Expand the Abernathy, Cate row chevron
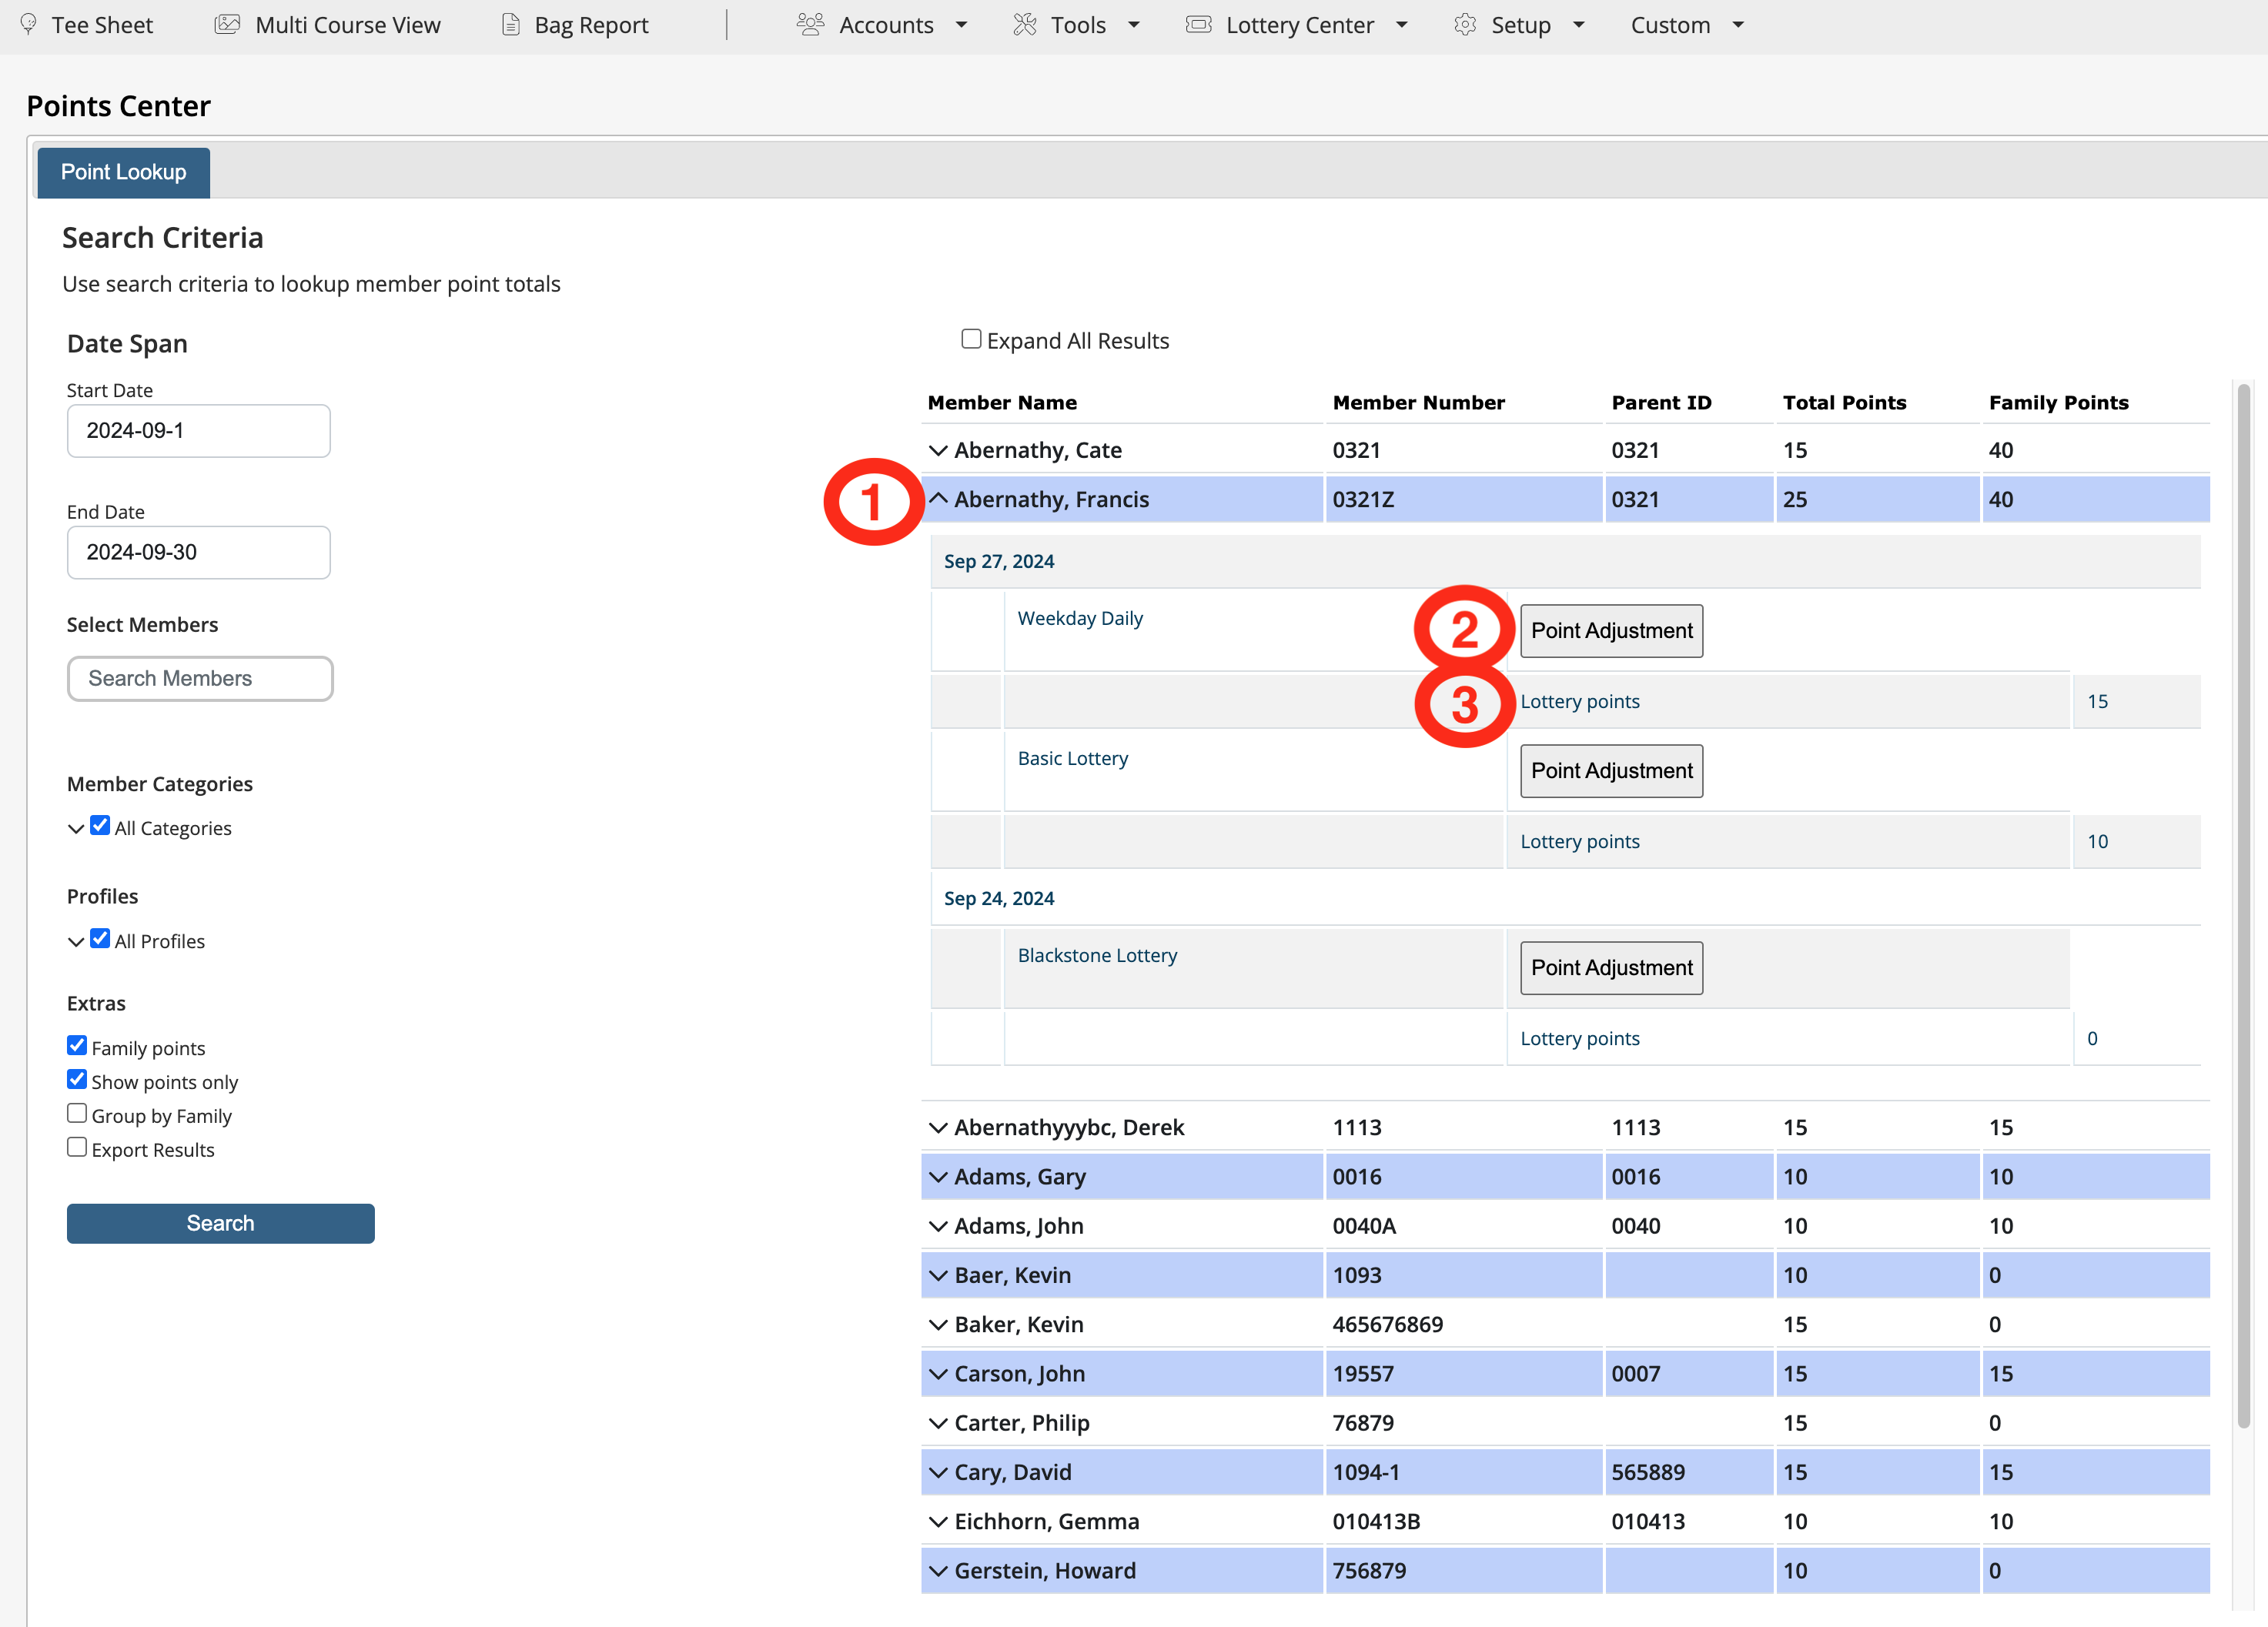This screenshot has height=1627, width=2268. tap(938, 450)
